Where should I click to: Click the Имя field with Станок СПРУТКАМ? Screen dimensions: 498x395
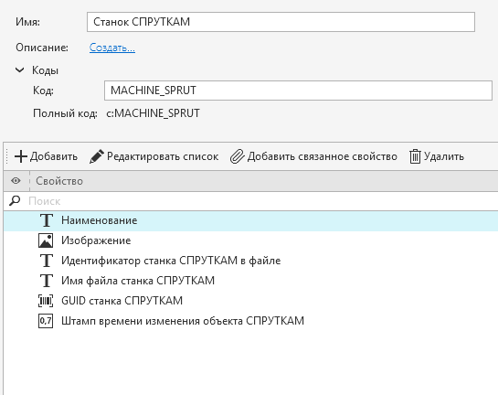[281, 22]
